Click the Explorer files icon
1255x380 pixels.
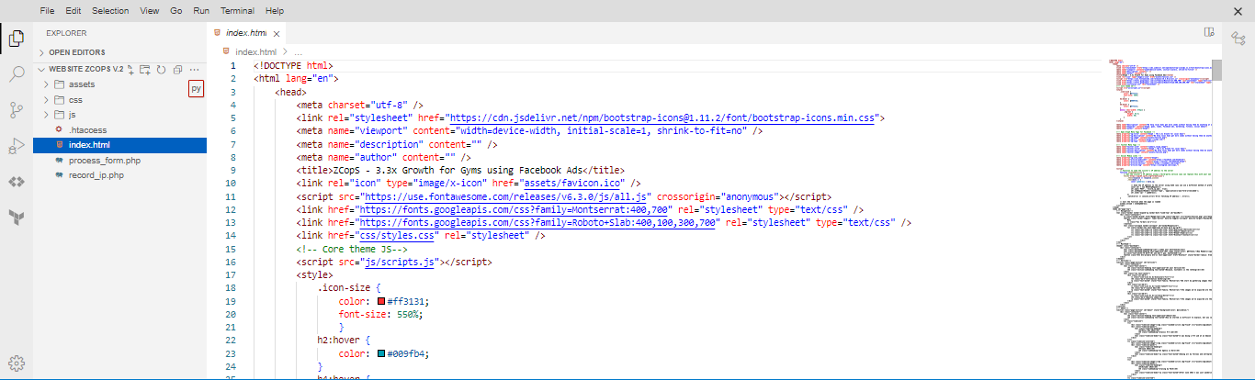pos(17,39)
